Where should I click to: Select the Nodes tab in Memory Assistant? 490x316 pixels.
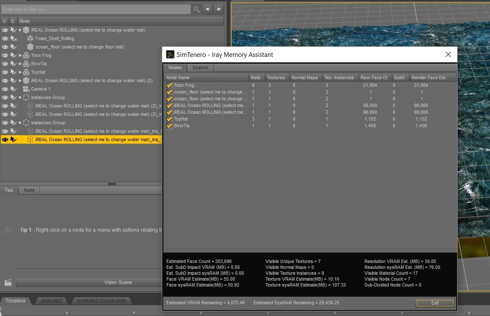tap(175, 67)
